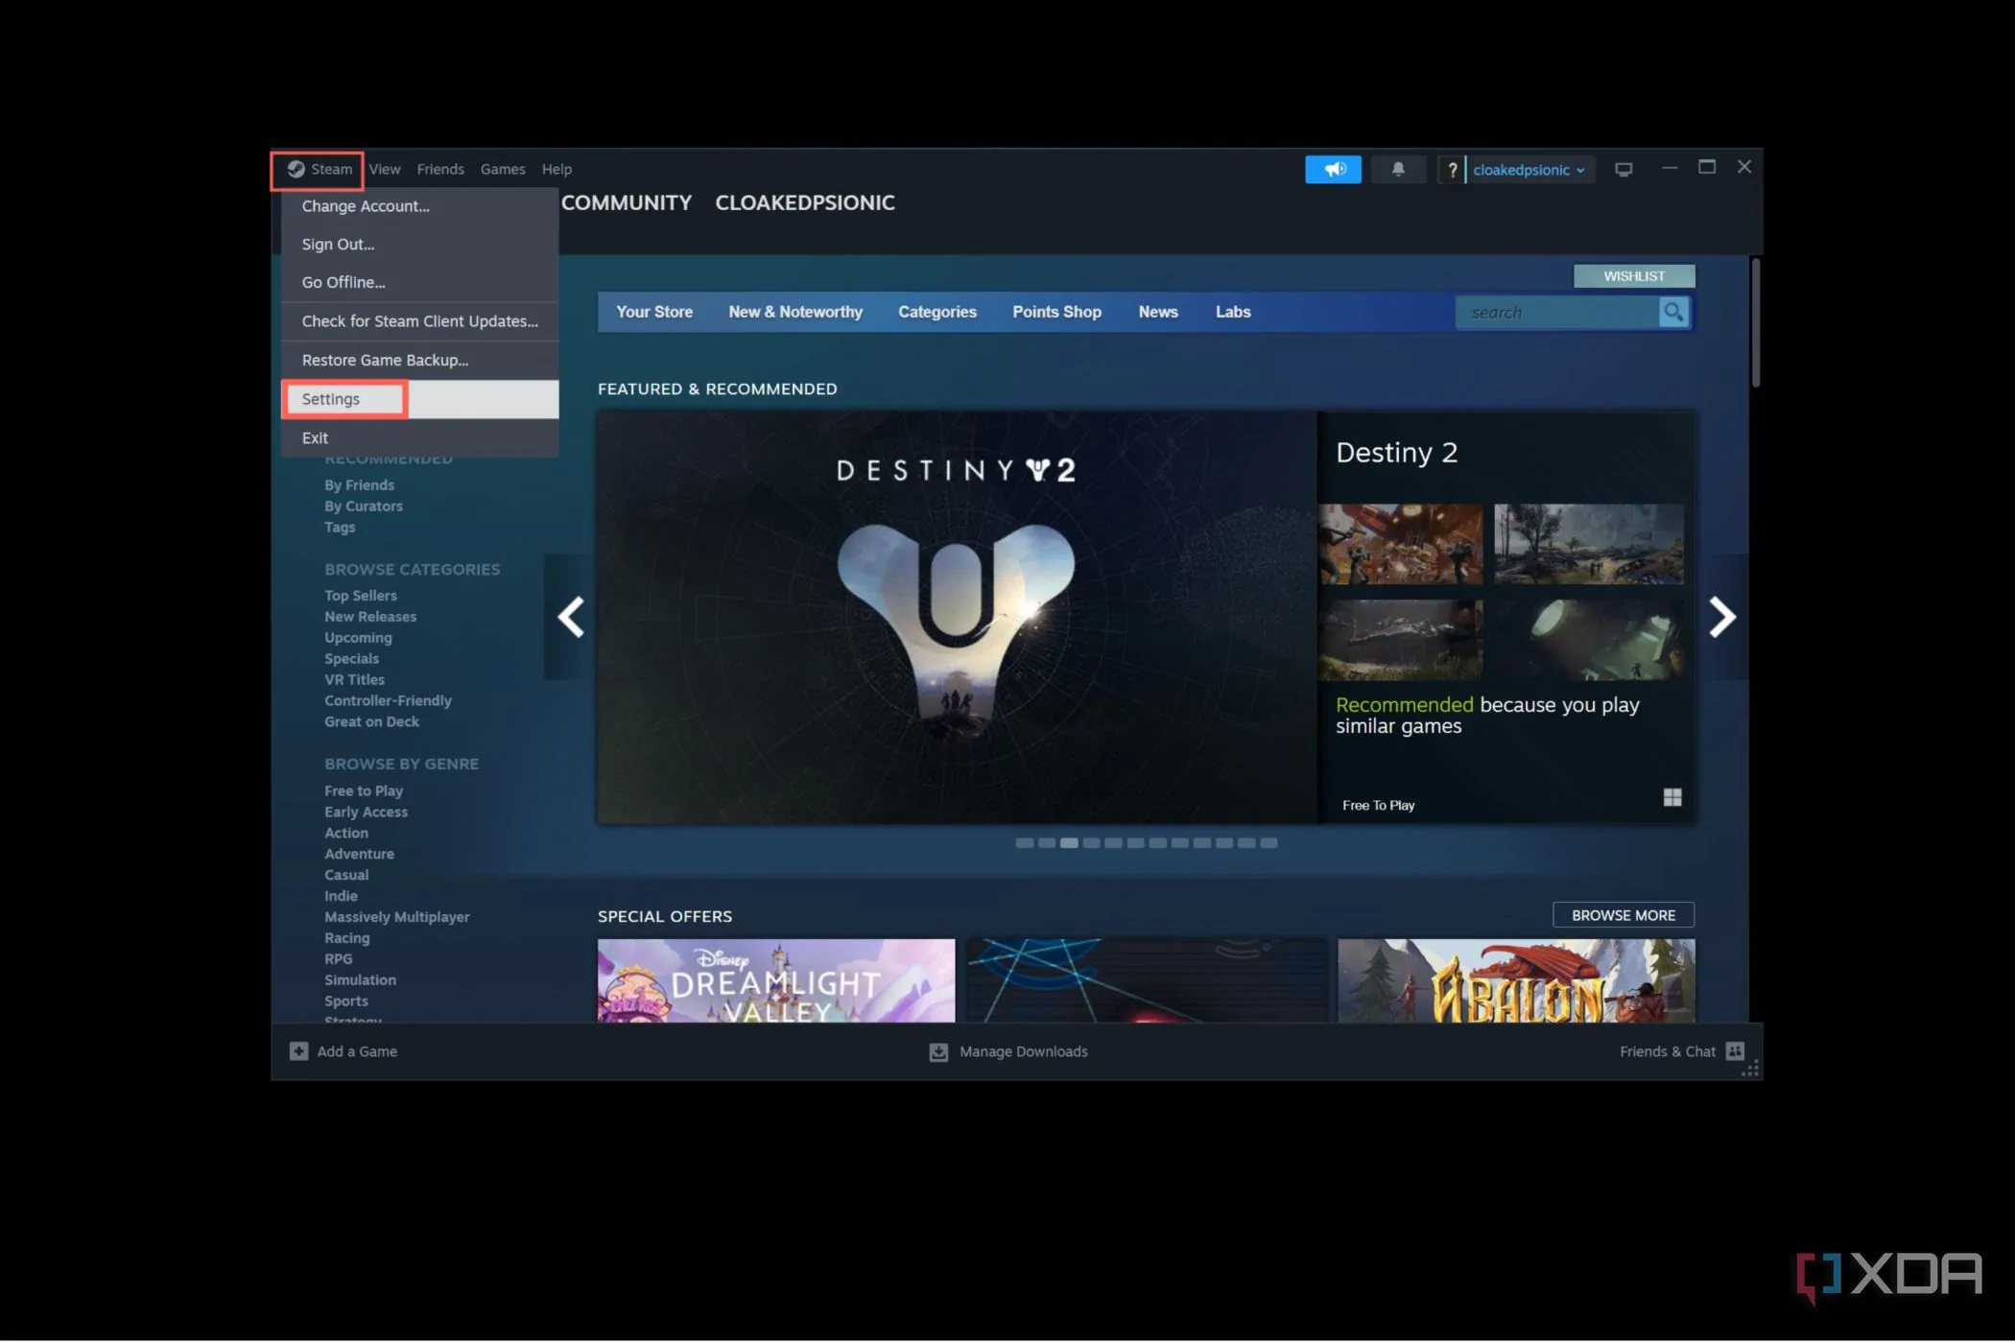Open Tags link in sidebar
2015x1343 pixels.
[x=340, y=528]
